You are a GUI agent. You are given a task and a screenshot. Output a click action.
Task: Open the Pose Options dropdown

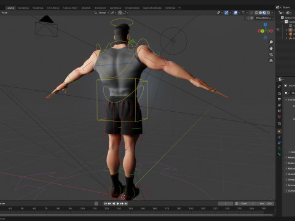point(265,18)
